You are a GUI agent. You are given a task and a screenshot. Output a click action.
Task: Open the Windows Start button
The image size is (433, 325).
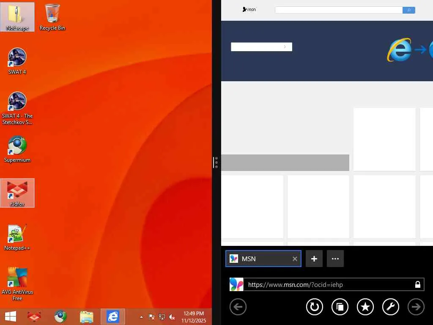point(11,317)
